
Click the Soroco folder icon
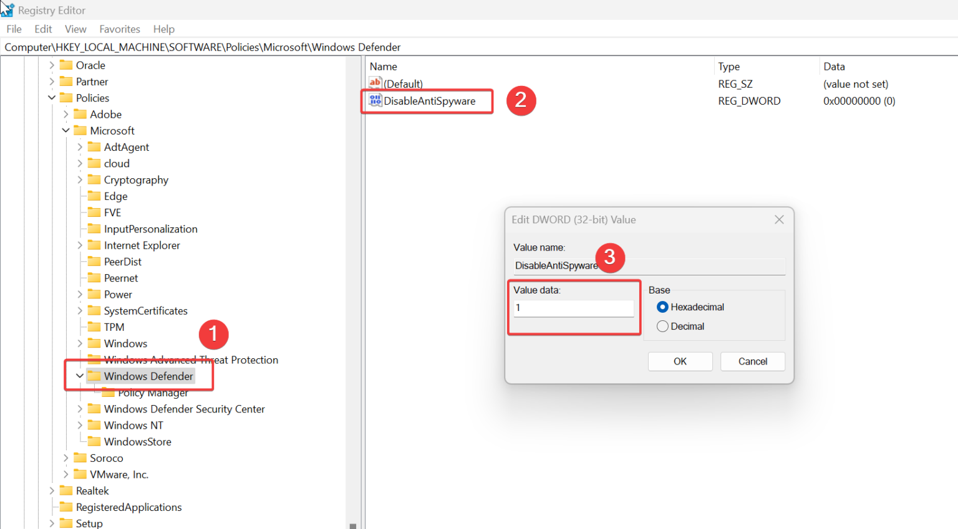click(80, 457)
